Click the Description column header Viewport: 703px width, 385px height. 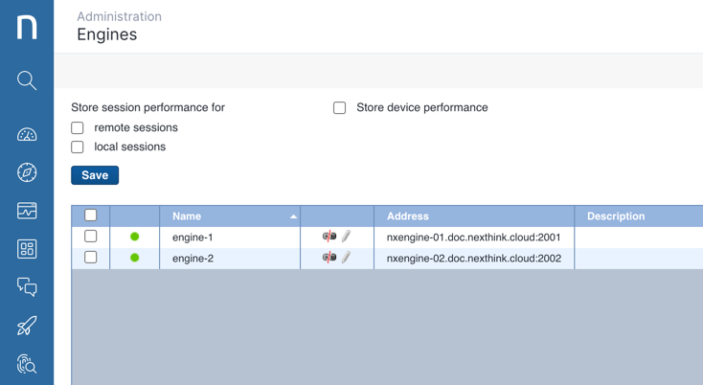pos(616,216)
